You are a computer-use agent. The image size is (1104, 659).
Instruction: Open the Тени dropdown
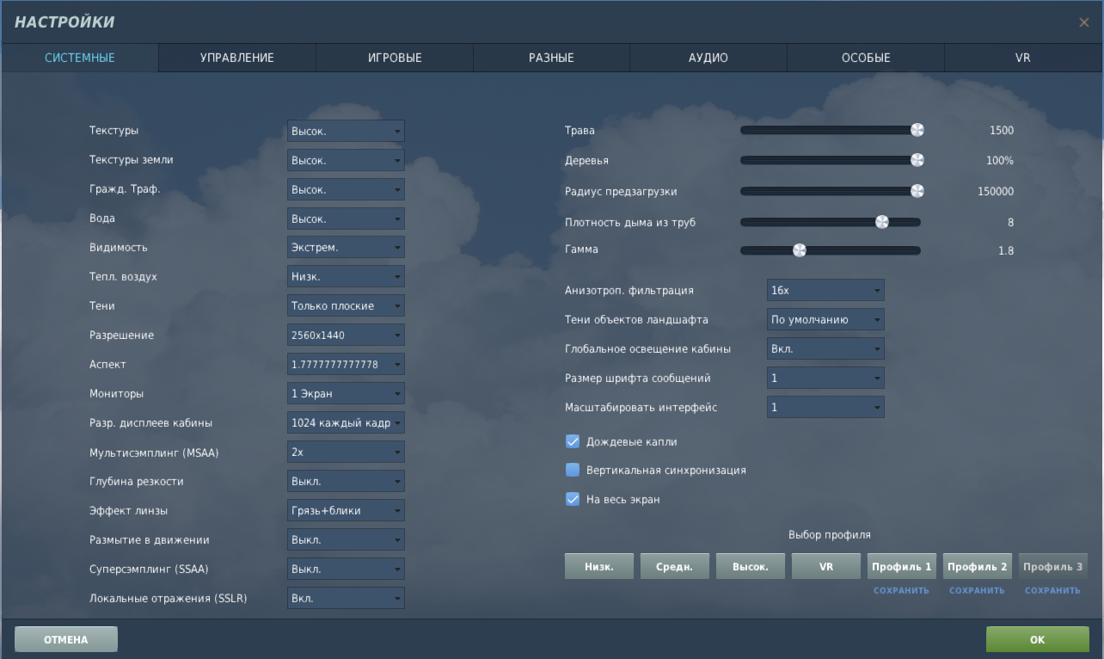pyautogui.click(x=346, y=306)
